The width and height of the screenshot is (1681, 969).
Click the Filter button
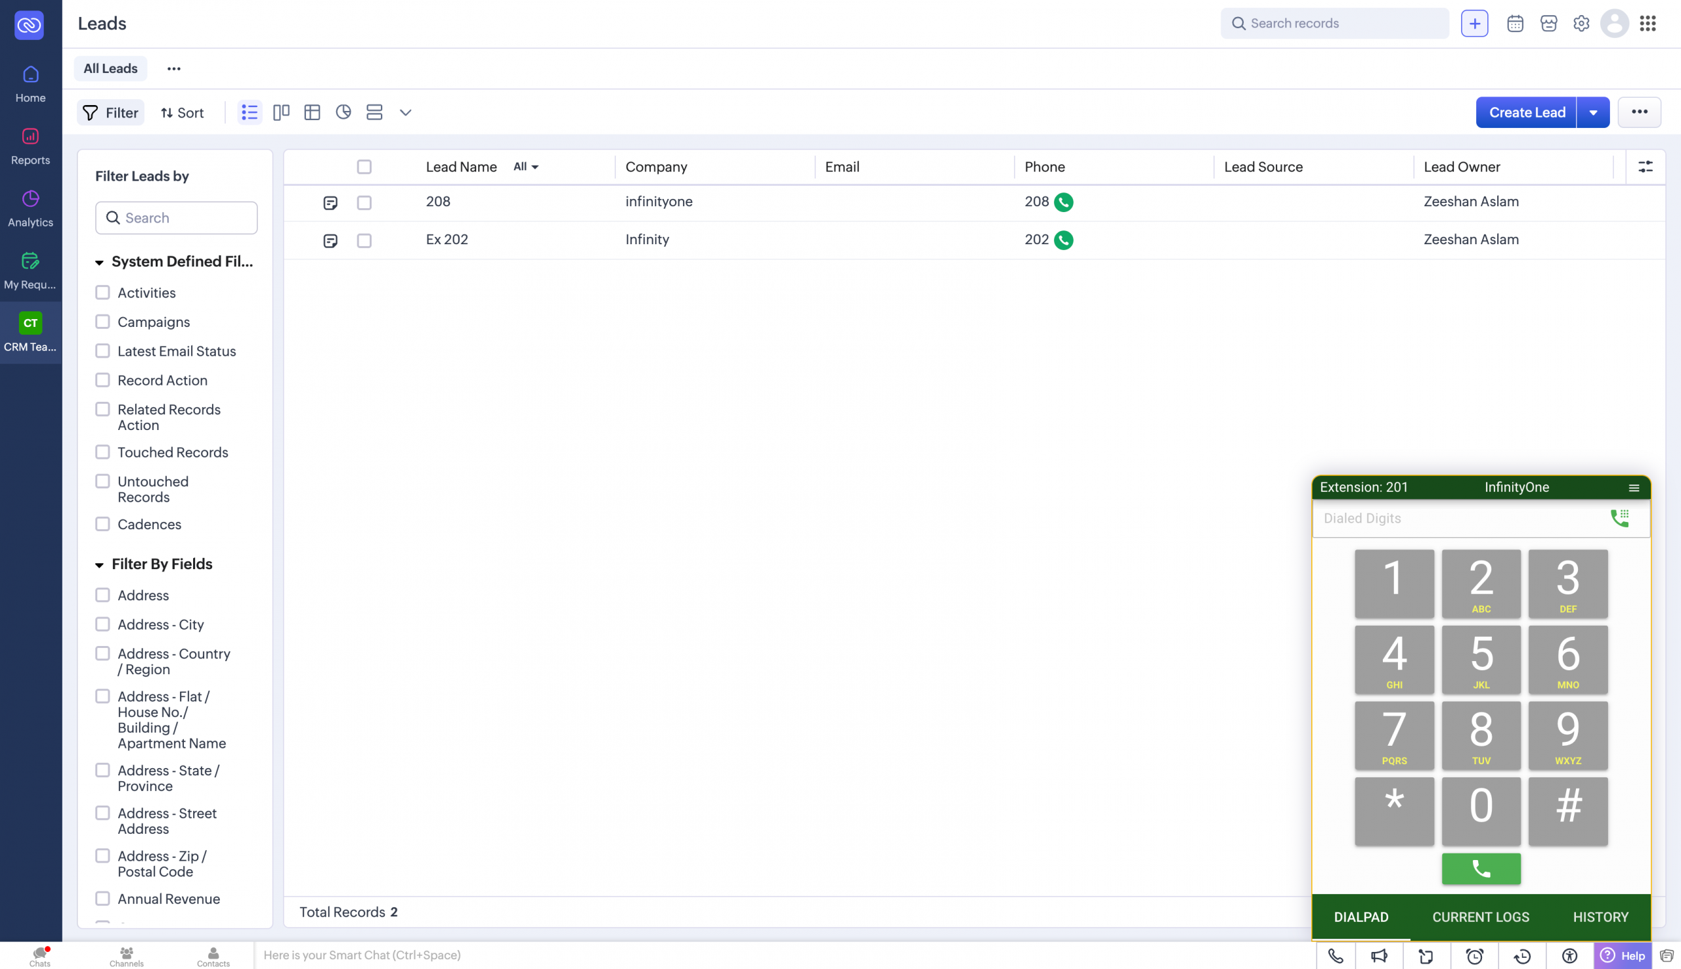[x=110, y=112]
